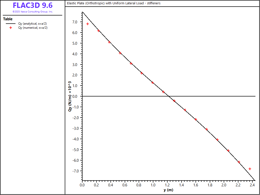This screenshot has width=260, height=195.
Task: Click the y (m) horizontal axis label
Action: (168, 190)
